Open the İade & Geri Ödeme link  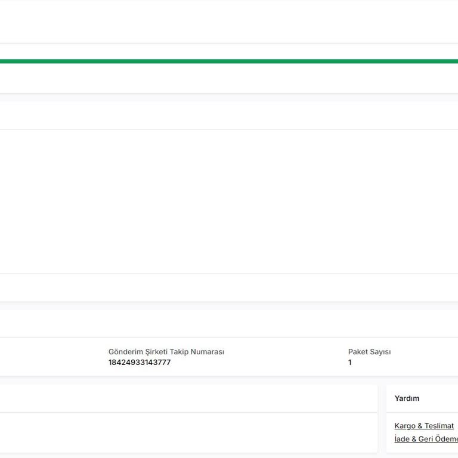click(x=426, y=439)
